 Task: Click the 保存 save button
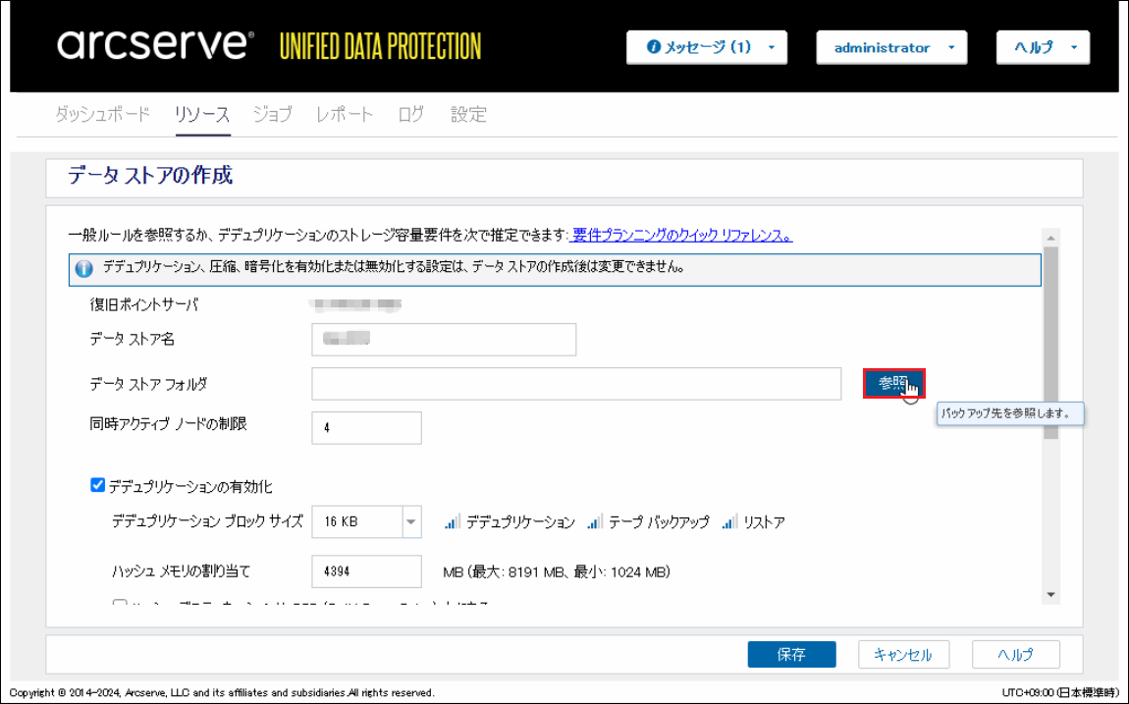coord(791,654)
